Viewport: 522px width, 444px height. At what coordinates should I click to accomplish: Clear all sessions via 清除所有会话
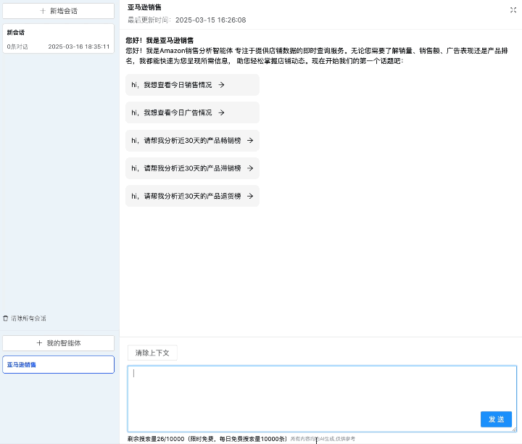[x=25, y=318]
